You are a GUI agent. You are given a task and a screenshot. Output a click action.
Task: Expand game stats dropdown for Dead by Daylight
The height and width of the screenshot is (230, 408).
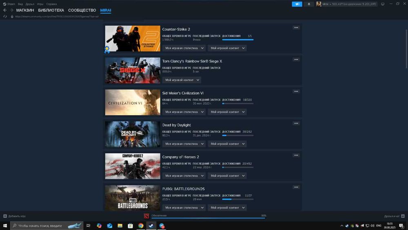pos(184,144)
